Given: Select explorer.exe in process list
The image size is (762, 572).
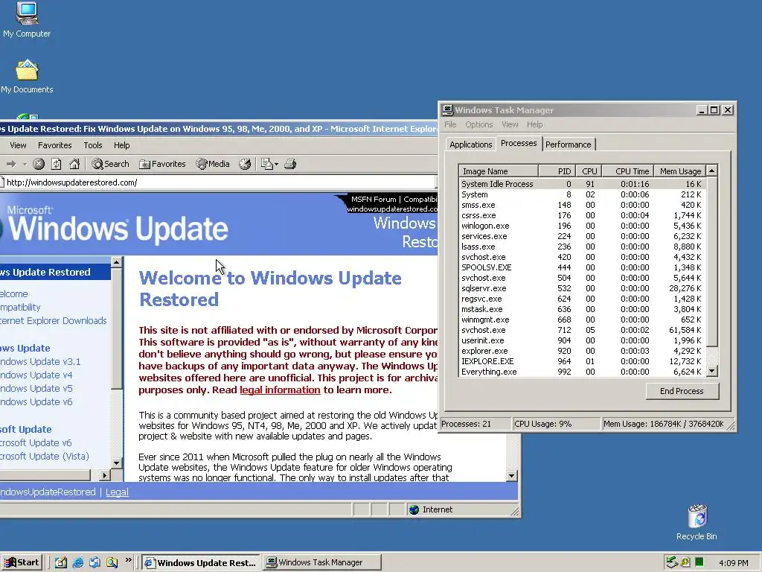Looking at the screenshot, I should (582, 352).
